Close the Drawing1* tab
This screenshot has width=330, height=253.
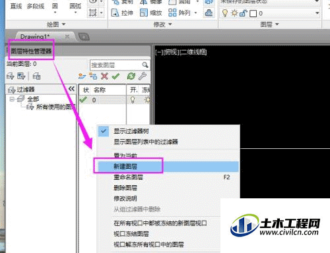click(67, 37)
